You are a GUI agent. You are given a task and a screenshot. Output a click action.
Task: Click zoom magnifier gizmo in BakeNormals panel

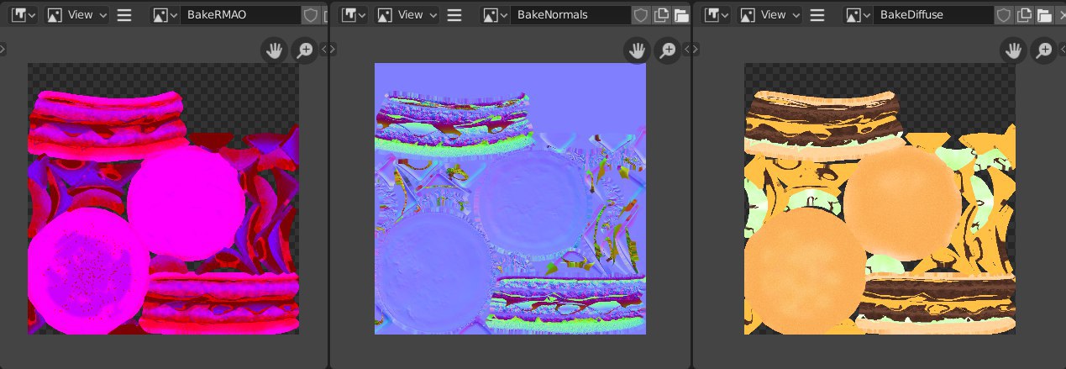pyautogui.click(x=667, y=50)
